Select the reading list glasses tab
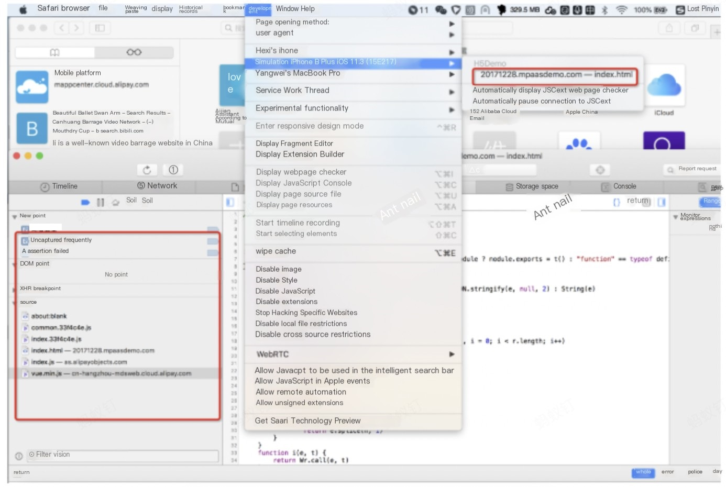 tap(134, 52)
